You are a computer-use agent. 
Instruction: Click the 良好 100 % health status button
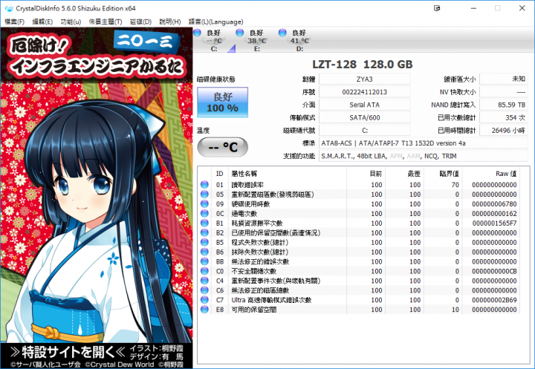(222, 102)
